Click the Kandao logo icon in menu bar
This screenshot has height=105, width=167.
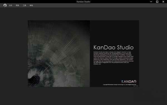tap(5, 5)
